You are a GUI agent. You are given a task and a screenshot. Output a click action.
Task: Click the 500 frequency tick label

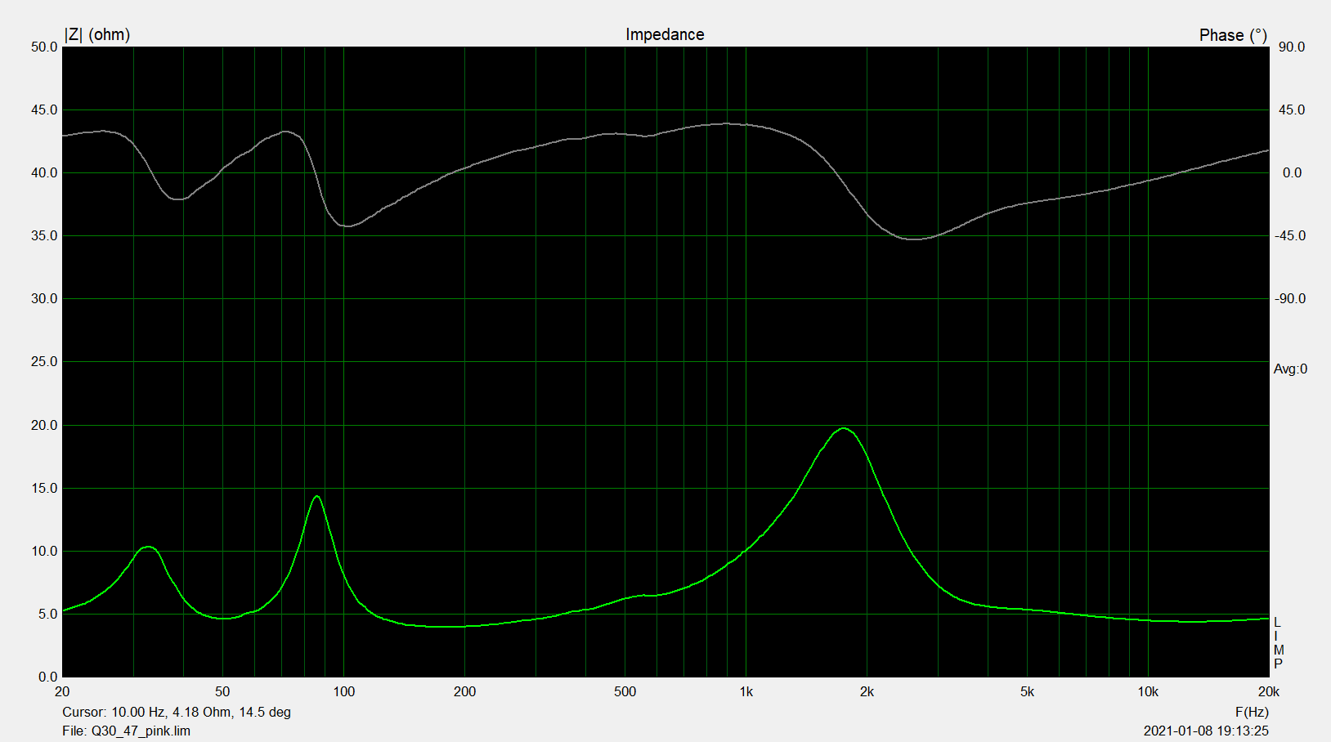625,691
